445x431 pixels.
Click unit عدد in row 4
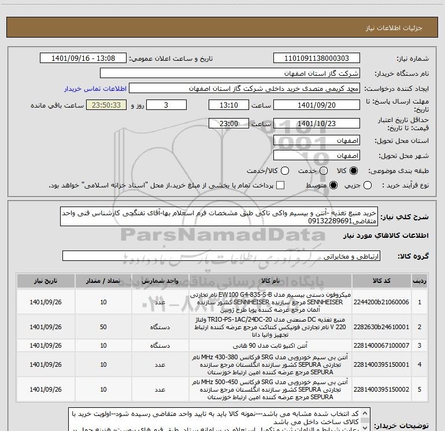[x=160, y=364]
